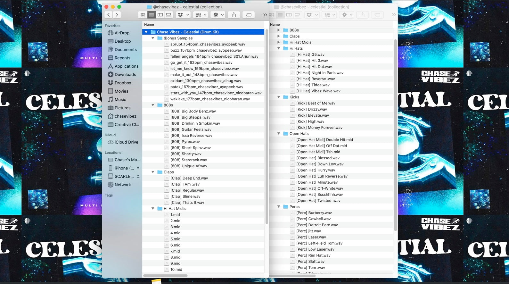The height and width of the screenshot is (284, 509).
Task: Open group-by arrange menu in front window
Action: 201,15
